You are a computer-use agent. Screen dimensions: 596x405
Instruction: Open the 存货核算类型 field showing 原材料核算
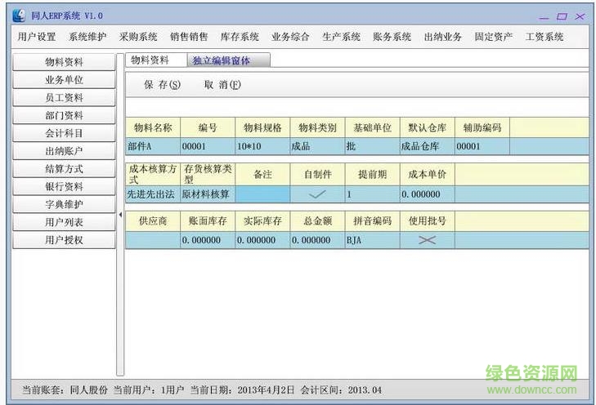(208, 194)
